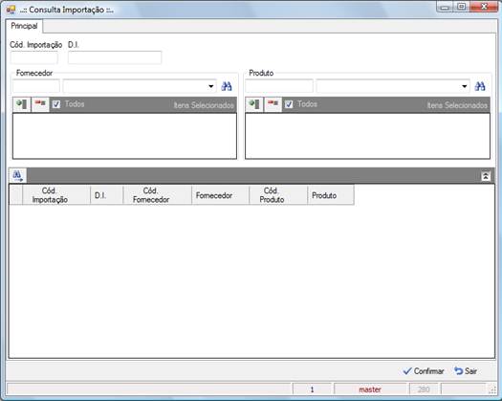This screenshot has height=401, width=502.
Task: Open the Fornecedor name dropdown
Action: pyautogui.click(x=211, y=86)
